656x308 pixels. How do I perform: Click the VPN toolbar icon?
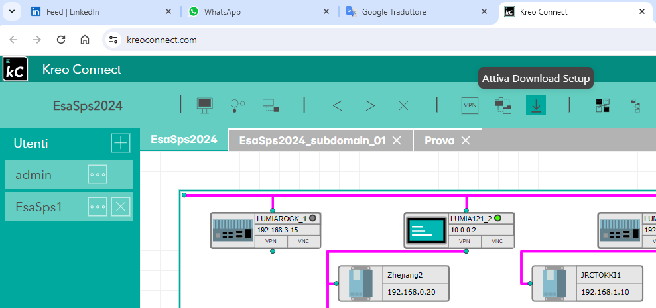pos(470,105)
